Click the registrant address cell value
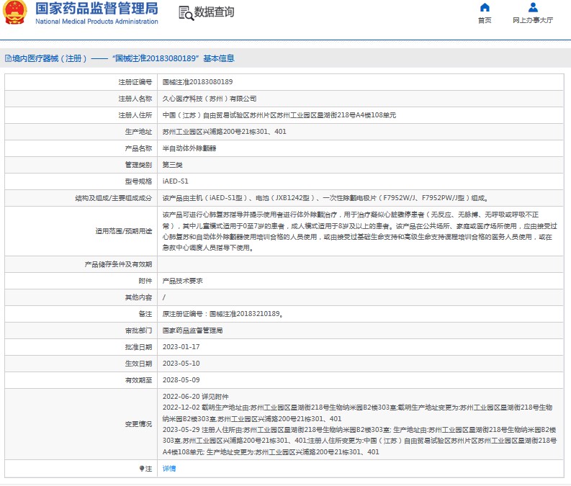The width and height of the screenshot is (571, 486). click(279, 115)
